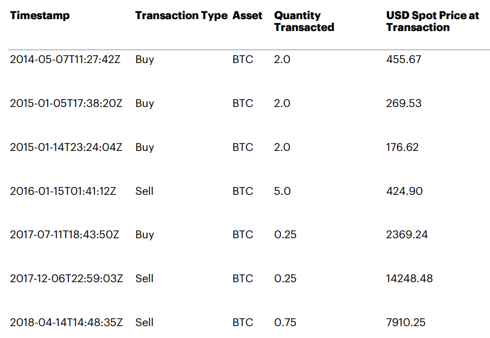This screenshot has width=490, height=338.
Task: Click the spot price 455.67
Action: click(x=404, y=59)
